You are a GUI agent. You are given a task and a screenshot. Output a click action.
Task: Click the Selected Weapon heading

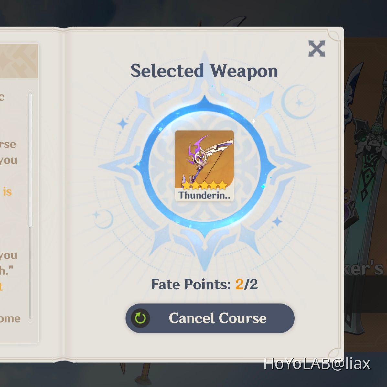pyautogui.click(x=204, y=71)
